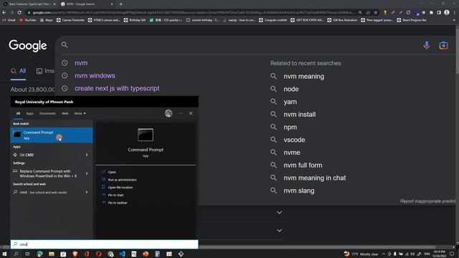Open Chrome profile avatar

(x=447, y=12)
